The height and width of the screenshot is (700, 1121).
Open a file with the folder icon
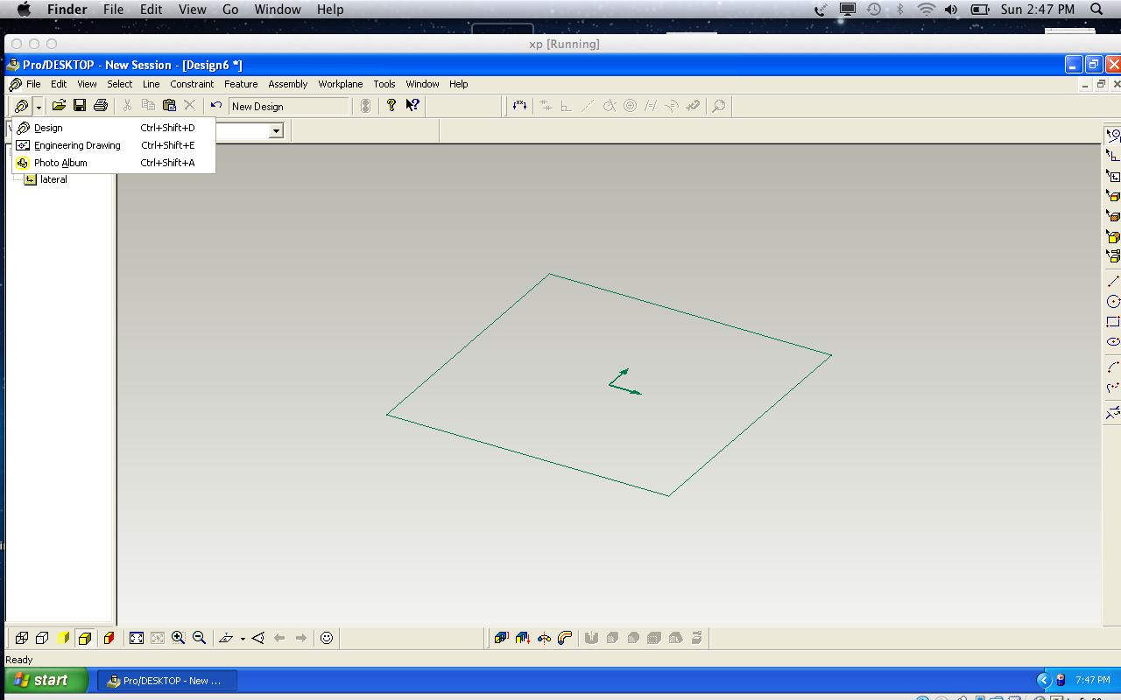click(59, 106)
